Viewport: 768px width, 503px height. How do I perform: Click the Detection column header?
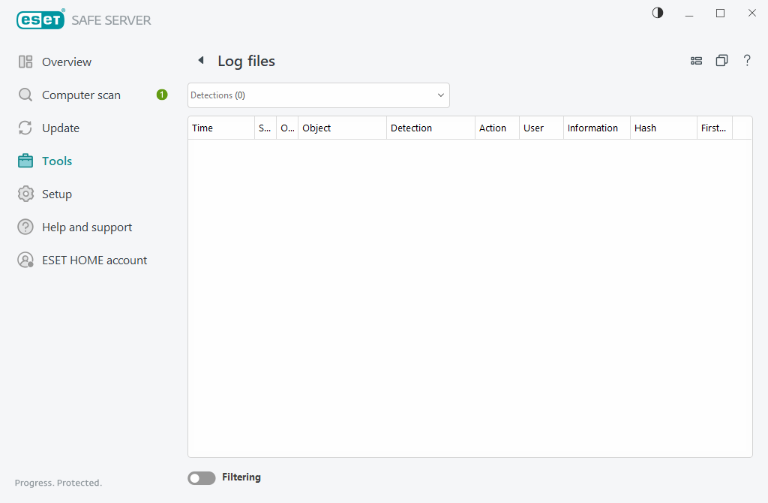(412, 128)
